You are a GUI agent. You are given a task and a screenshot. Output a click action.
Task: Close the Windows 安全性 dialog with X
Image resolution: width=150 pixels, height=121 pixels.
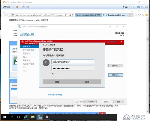pos(101,45)
